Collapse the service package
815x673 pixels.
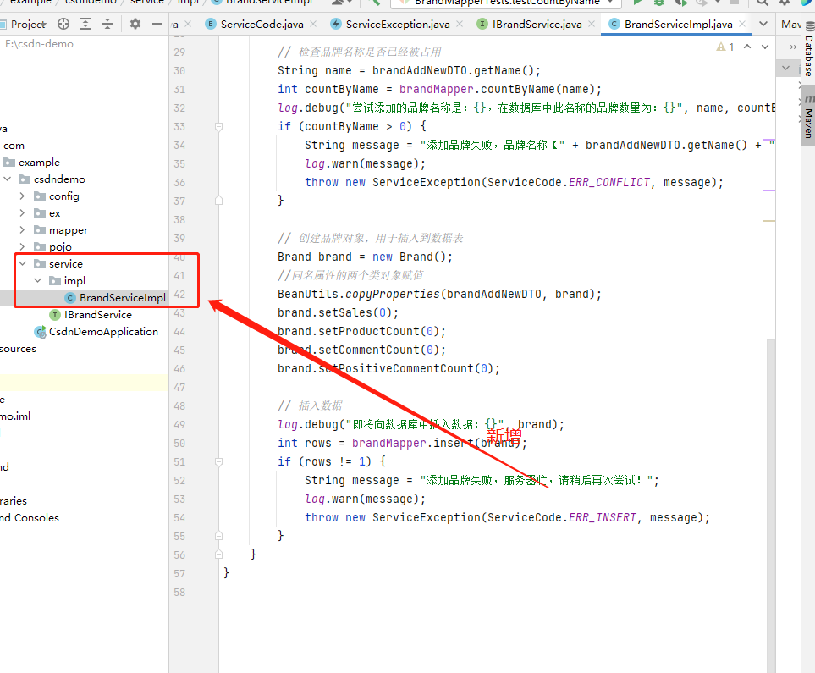(x=22, y=263)
